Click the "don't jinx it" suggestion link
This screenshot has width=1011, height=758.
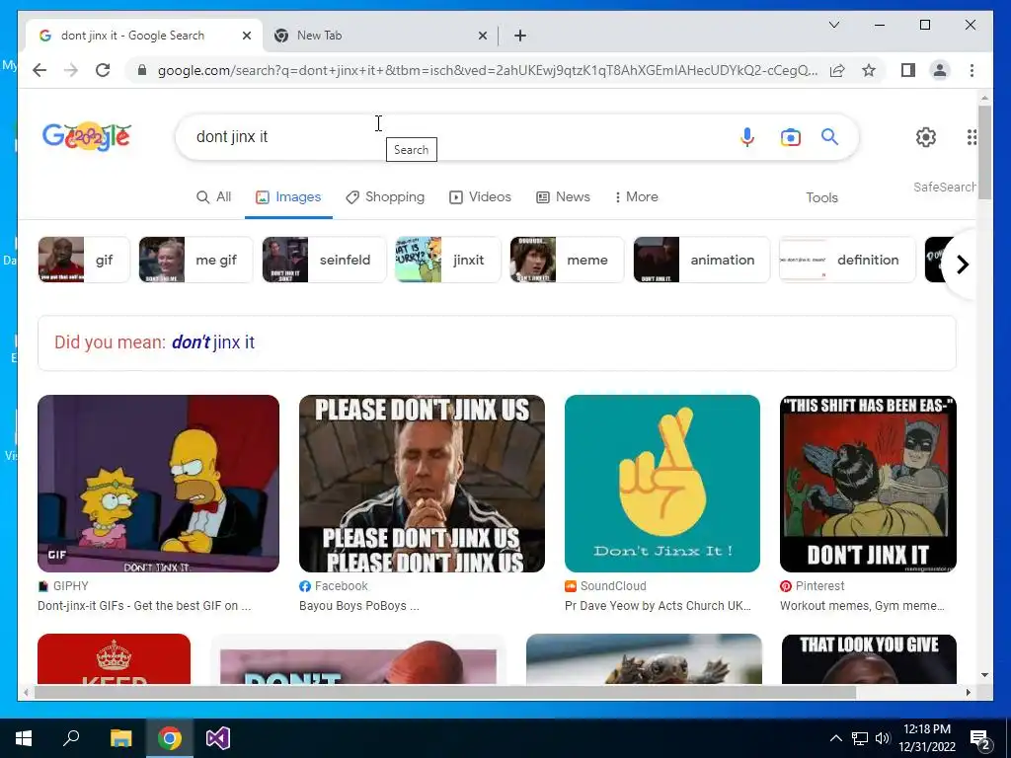pyautogui.click(x=213, y=341)
